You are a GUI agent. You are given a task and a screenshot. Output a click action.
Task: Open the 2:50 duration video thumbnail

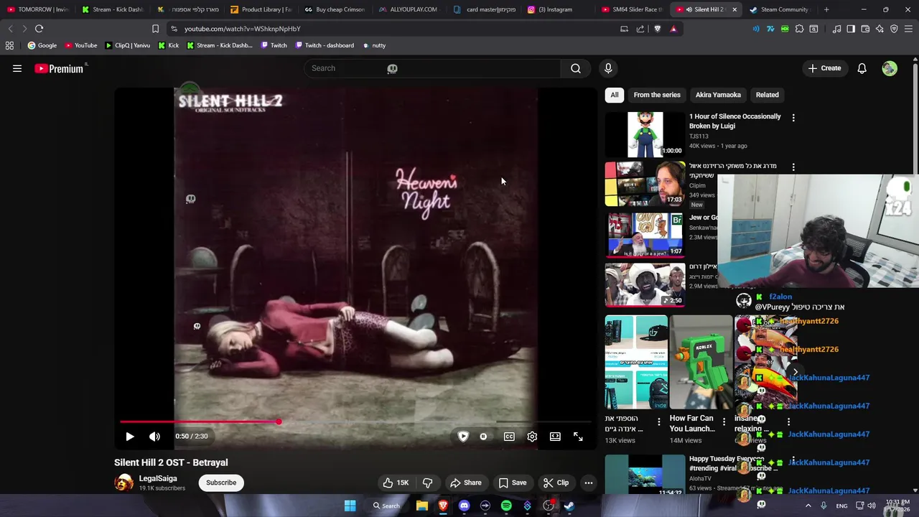645,284
